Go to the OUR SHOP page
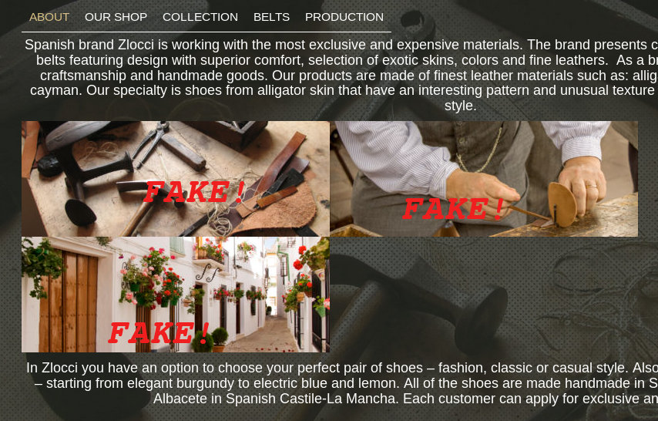 116,17
